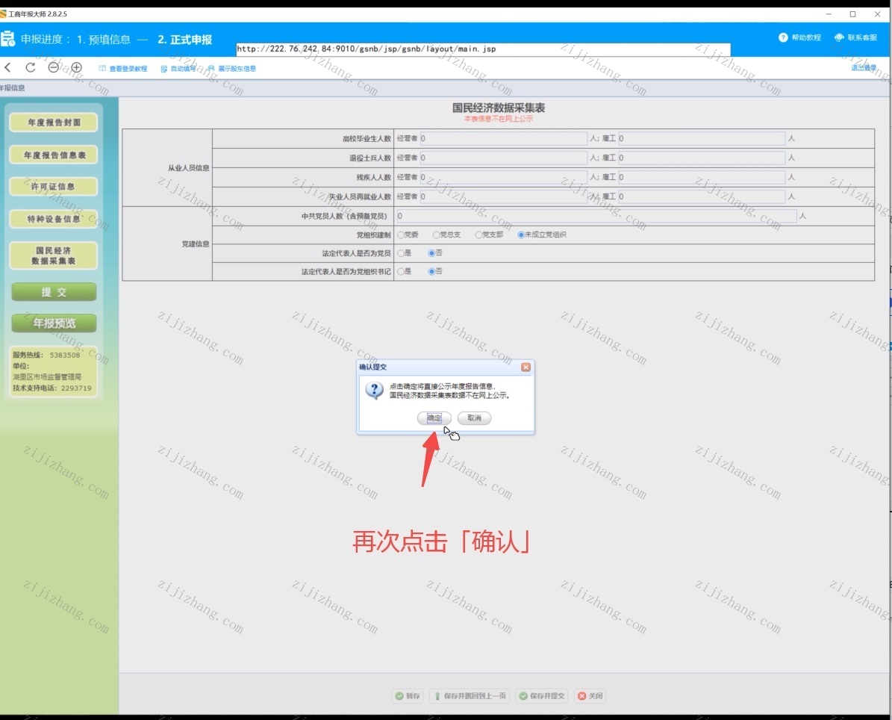Click the zoom in plus icon
Screen dimensions: 892x720
(x=77, y=68)
